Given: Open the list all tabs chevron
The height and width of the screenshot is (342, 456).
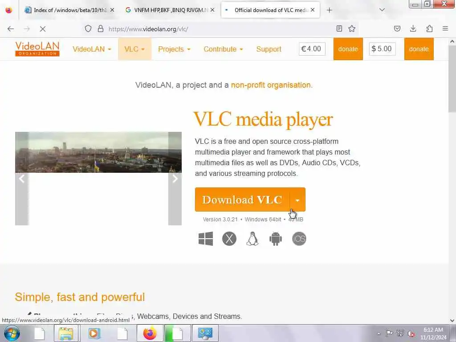Looking at the screenshot, I should [x=382, y=10].
